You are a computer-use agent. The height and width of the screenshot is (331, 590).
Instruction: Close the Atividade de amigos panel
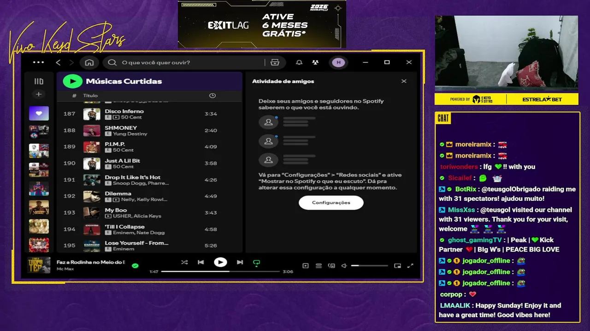(x=404, y=81)
